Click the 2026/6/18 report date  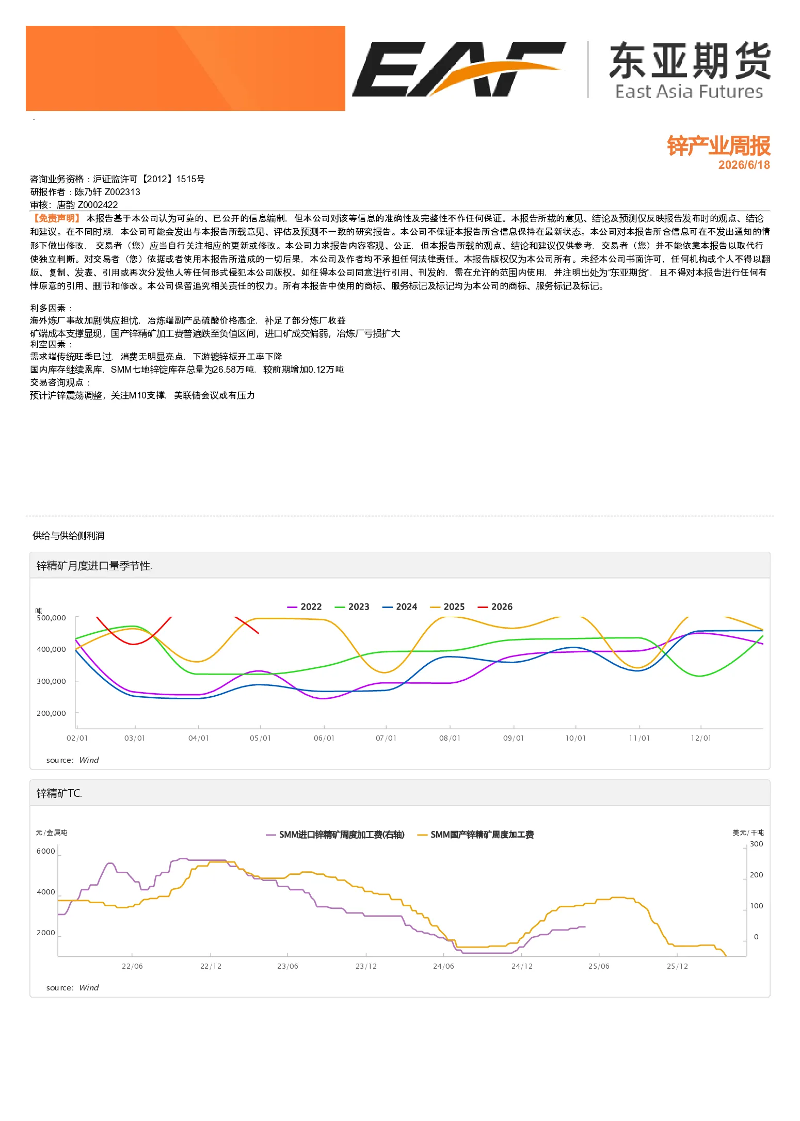tap(744, 165)
